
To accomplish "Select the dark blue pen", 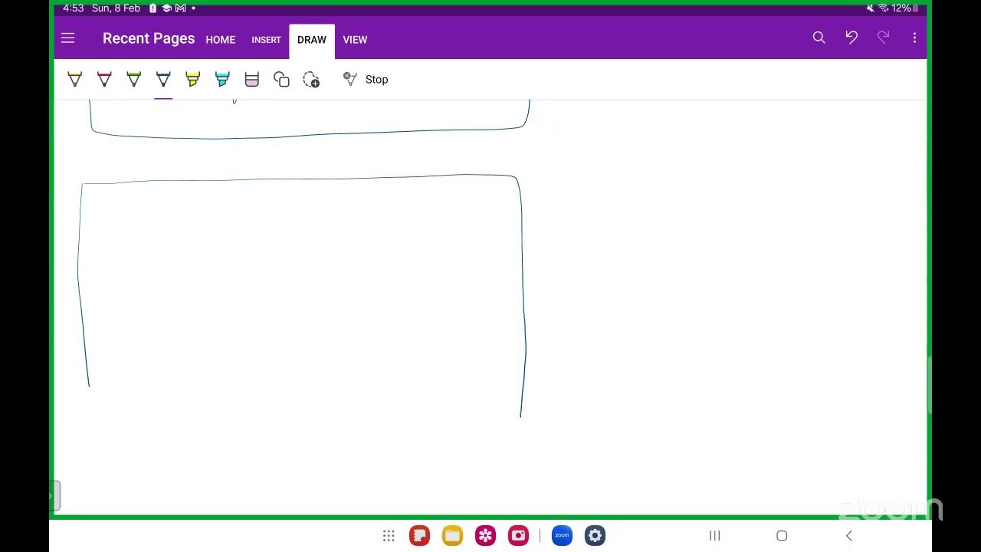I will pyautogui.click(x=163, y=79).
